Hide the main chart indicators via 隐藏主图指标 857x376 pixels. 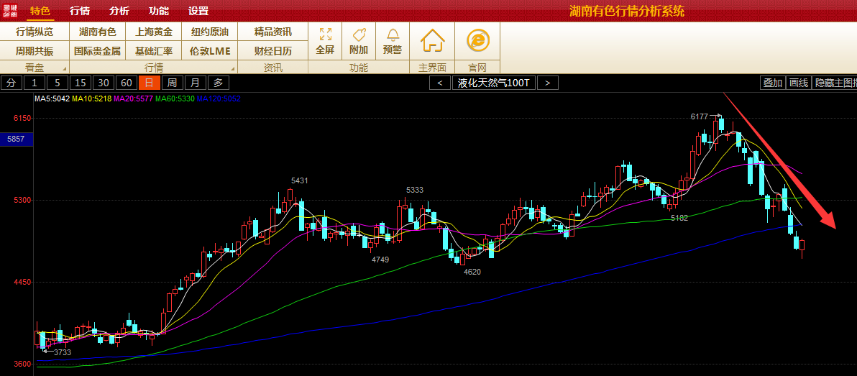click(834, 83)
